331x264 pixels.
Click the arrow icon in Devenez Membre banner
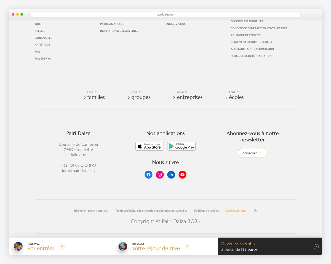pyautogui.click(x=316, y=247)
